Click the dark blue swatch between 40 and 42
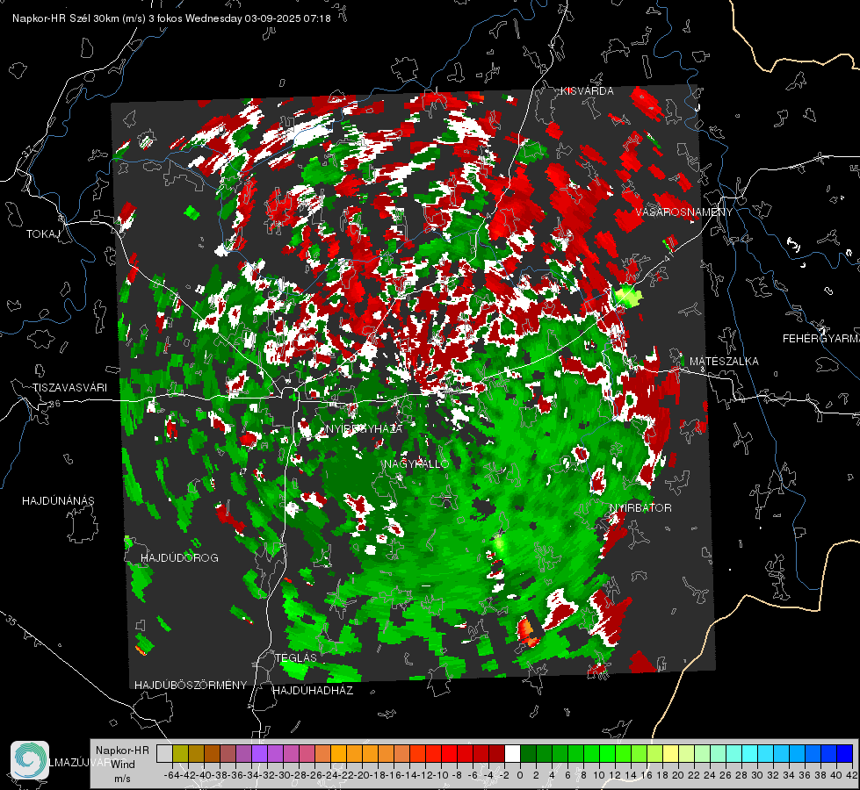 pyautogui.click(x=845, y=754)
